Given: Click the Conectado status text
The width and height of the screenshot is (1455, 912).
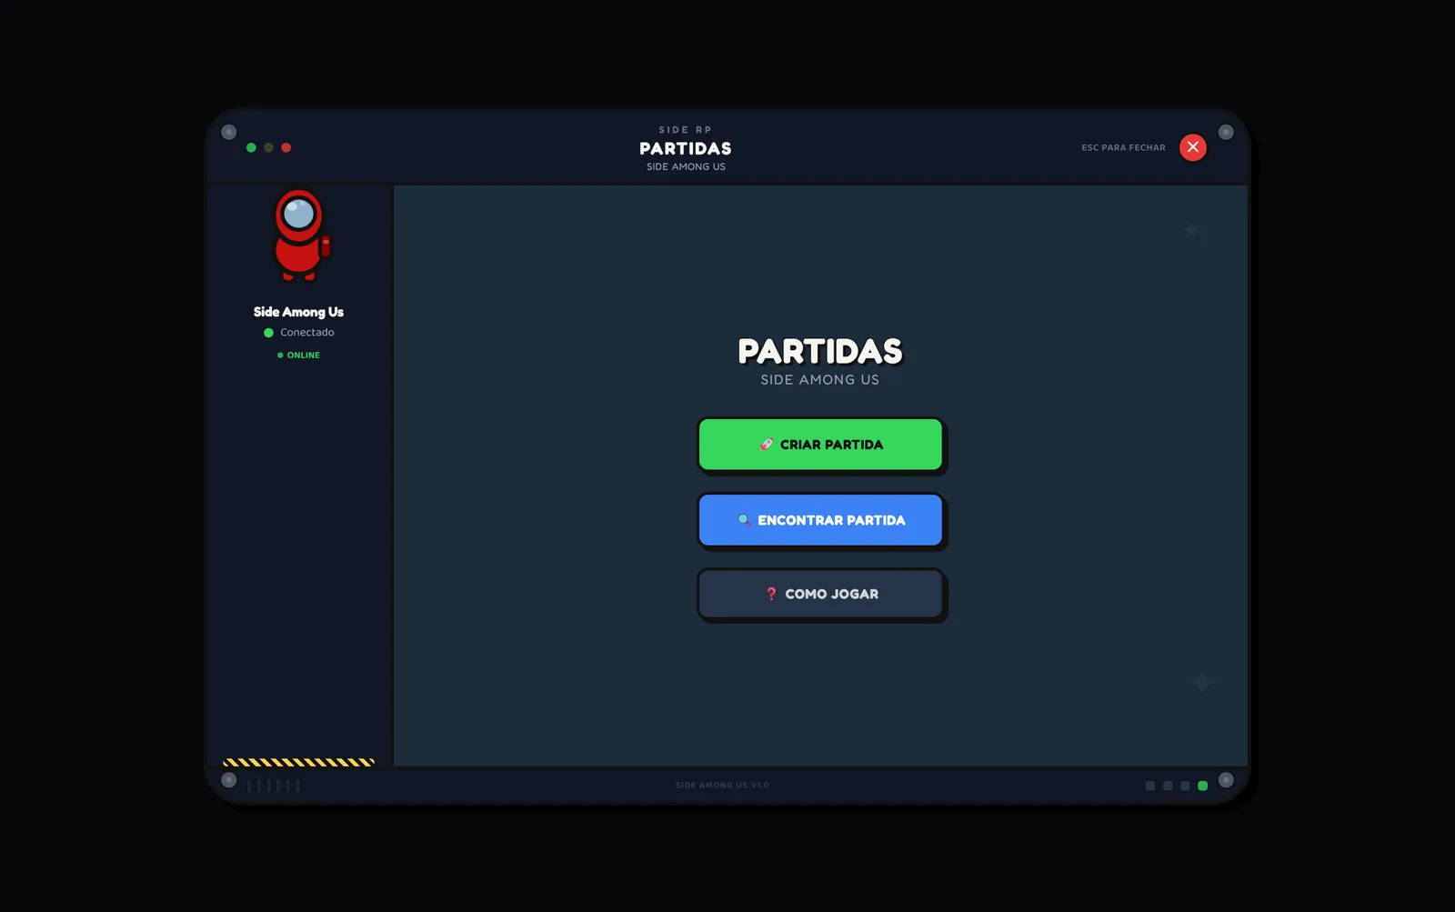Looking at the screenshot, I should [x=307, y=333].
